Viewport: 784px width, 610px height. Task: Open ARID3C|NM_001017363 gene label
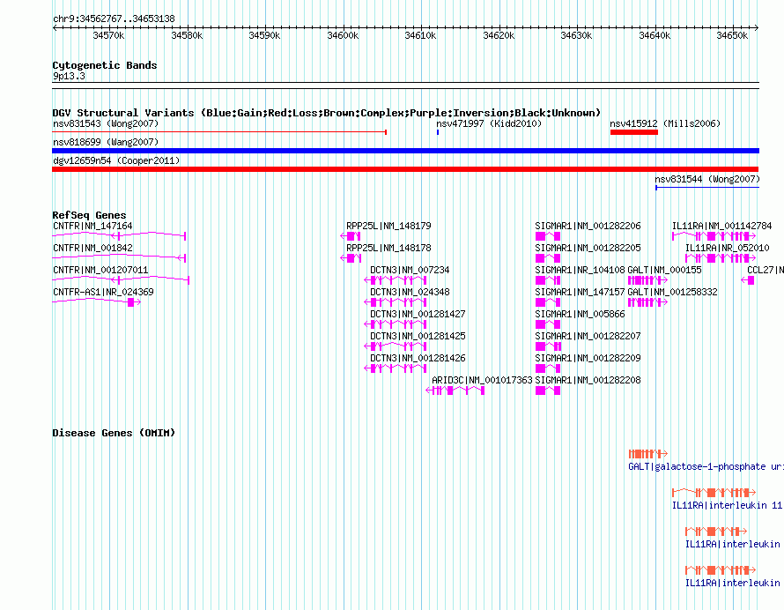(482, 380)
